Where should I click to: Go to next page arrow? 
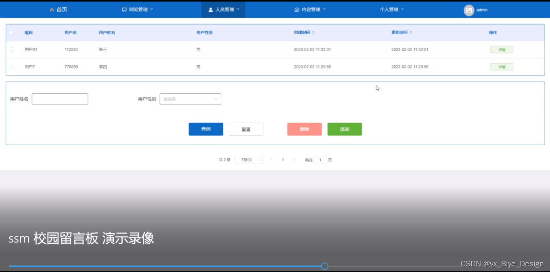pyautogui.click(x=294, y=160)
